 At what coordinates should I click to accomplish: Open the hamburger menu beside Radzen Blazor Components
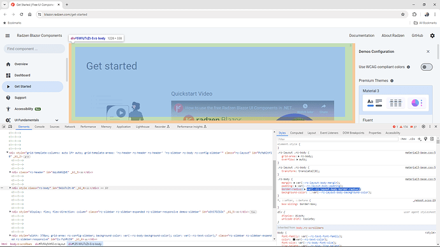[x=8, y=36]
